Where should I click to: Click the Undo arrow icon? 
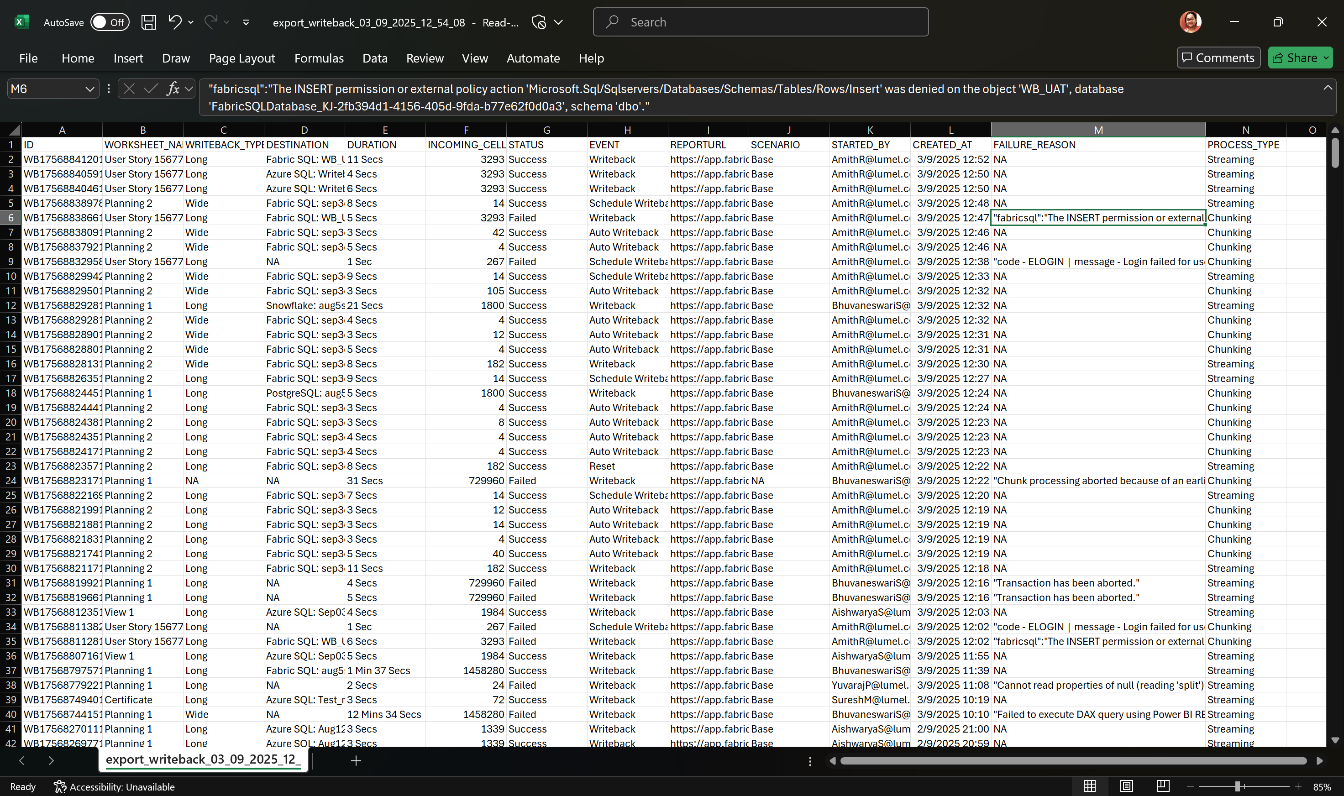pyautogui.click(x=174, y=22)
